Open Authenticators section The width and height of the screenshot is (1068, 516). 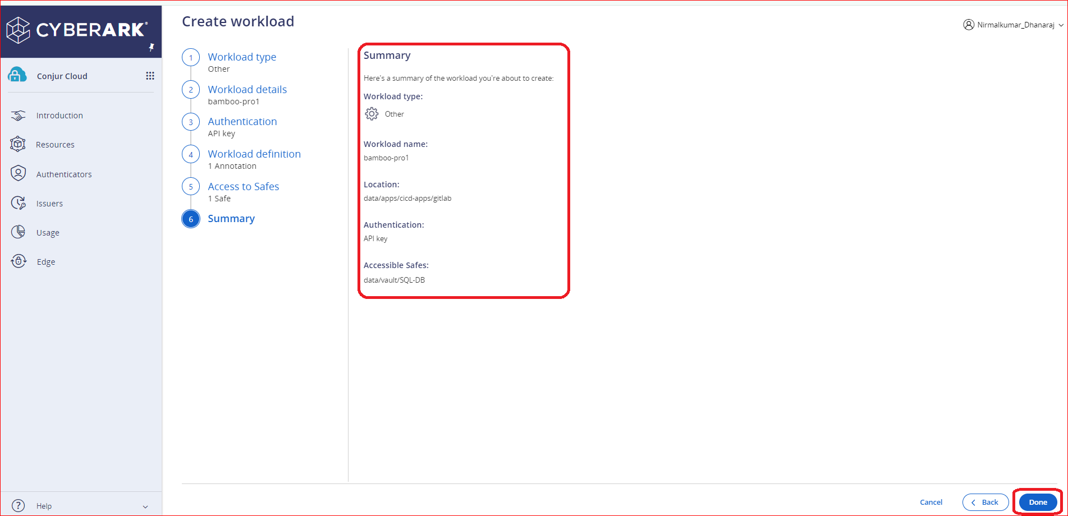(64, 174)
